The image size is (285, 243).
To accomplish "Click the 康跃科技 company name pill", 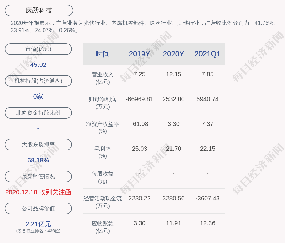I will (x=39, y=10).
